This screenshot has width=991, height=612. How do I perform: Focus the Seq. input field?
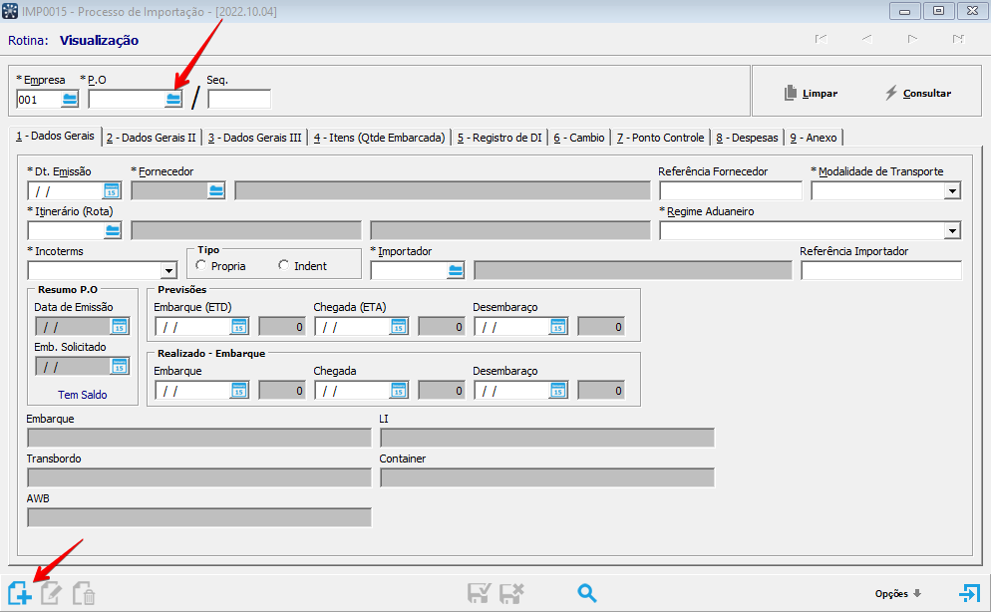click(239, 99)
